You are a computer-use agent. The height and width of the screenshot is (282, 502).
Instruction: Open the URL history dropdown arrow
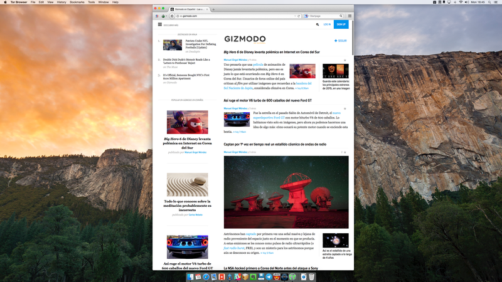295,16
